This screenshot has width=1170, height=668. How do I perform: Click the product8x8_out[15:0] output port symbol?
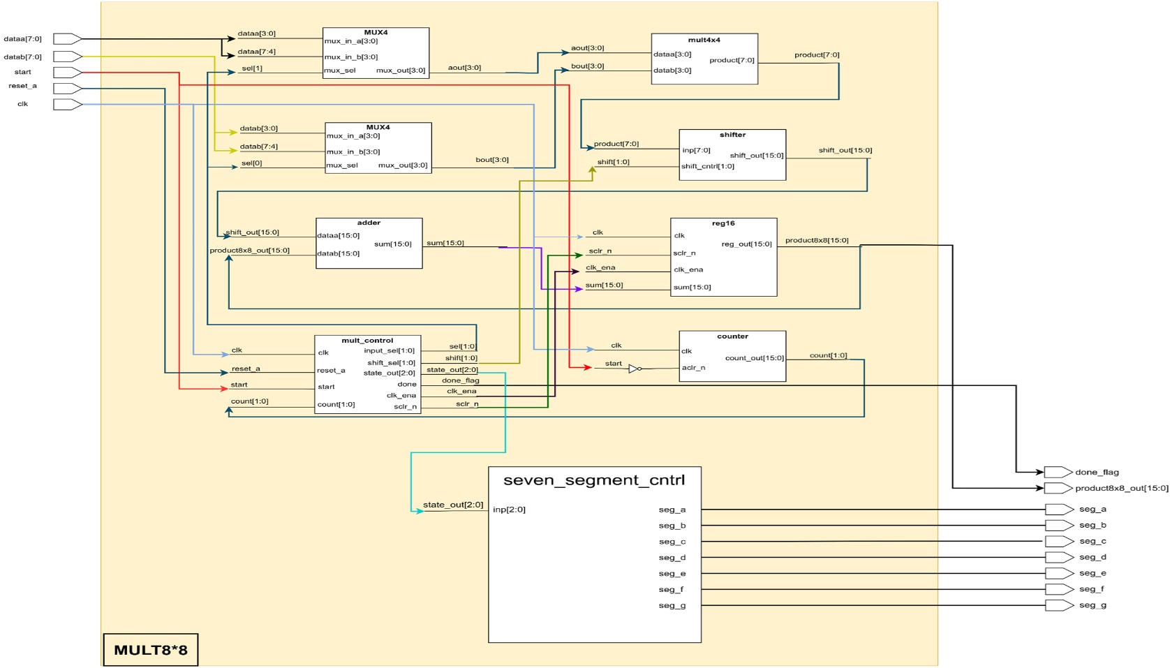[1058, 488]
